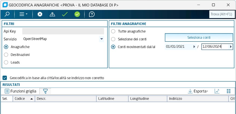Screen dimensions: 236x114
Task: Click the gear settings icon in toolbar
Action: point(40,14)
